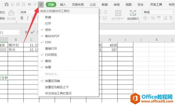
Task: Toggle Italic formatting button
Action: pyautogui.click(x=27, y=18)
